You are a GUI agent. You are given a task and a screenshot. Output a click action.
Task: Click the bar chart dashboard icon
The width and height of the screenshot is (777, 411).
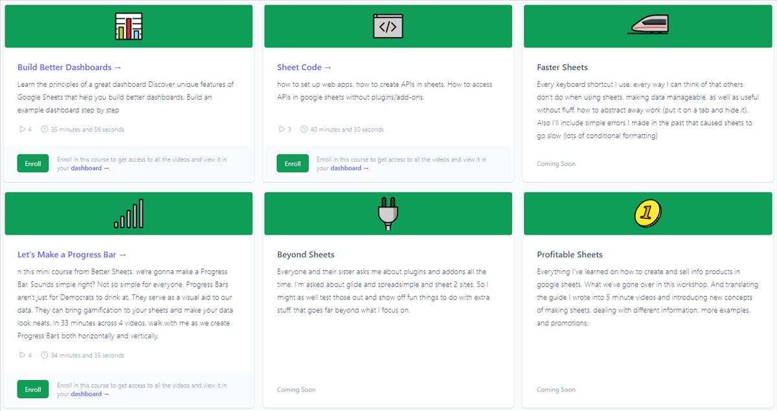tap(128, 27)
